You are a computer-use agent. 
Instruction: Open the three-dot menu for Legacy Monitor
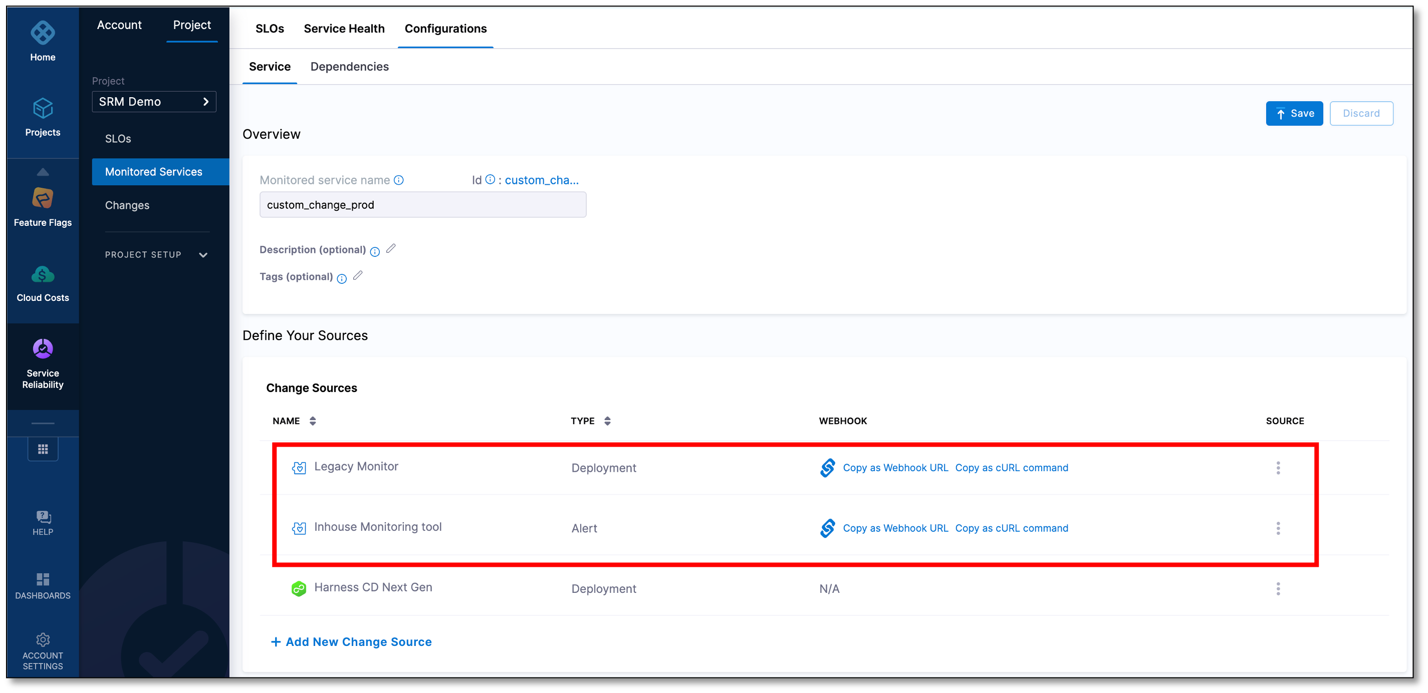point(1278,468)
